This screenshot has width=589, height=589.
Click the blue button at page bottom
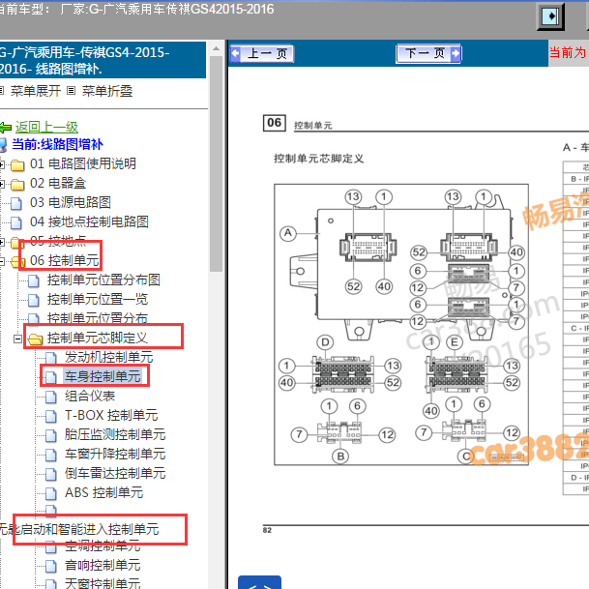tap(259, 582)
